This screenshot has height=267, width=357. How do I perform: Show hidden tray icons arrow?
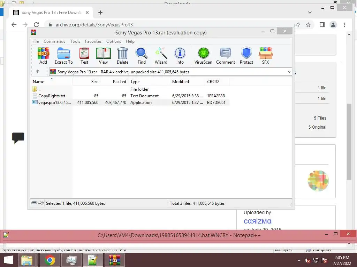pyautogui.click(x=299, y=260)
